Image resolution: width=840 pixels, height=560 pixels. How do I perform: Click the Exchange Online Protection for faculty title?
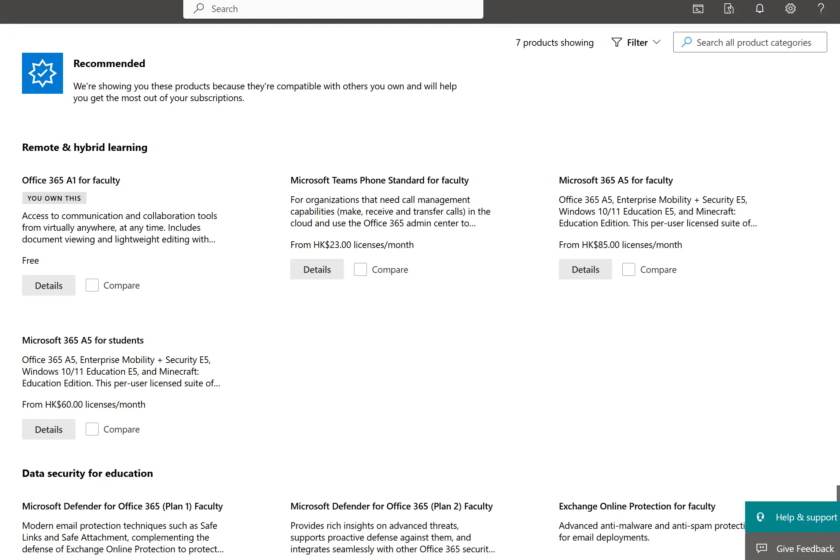tap(637, 506)
